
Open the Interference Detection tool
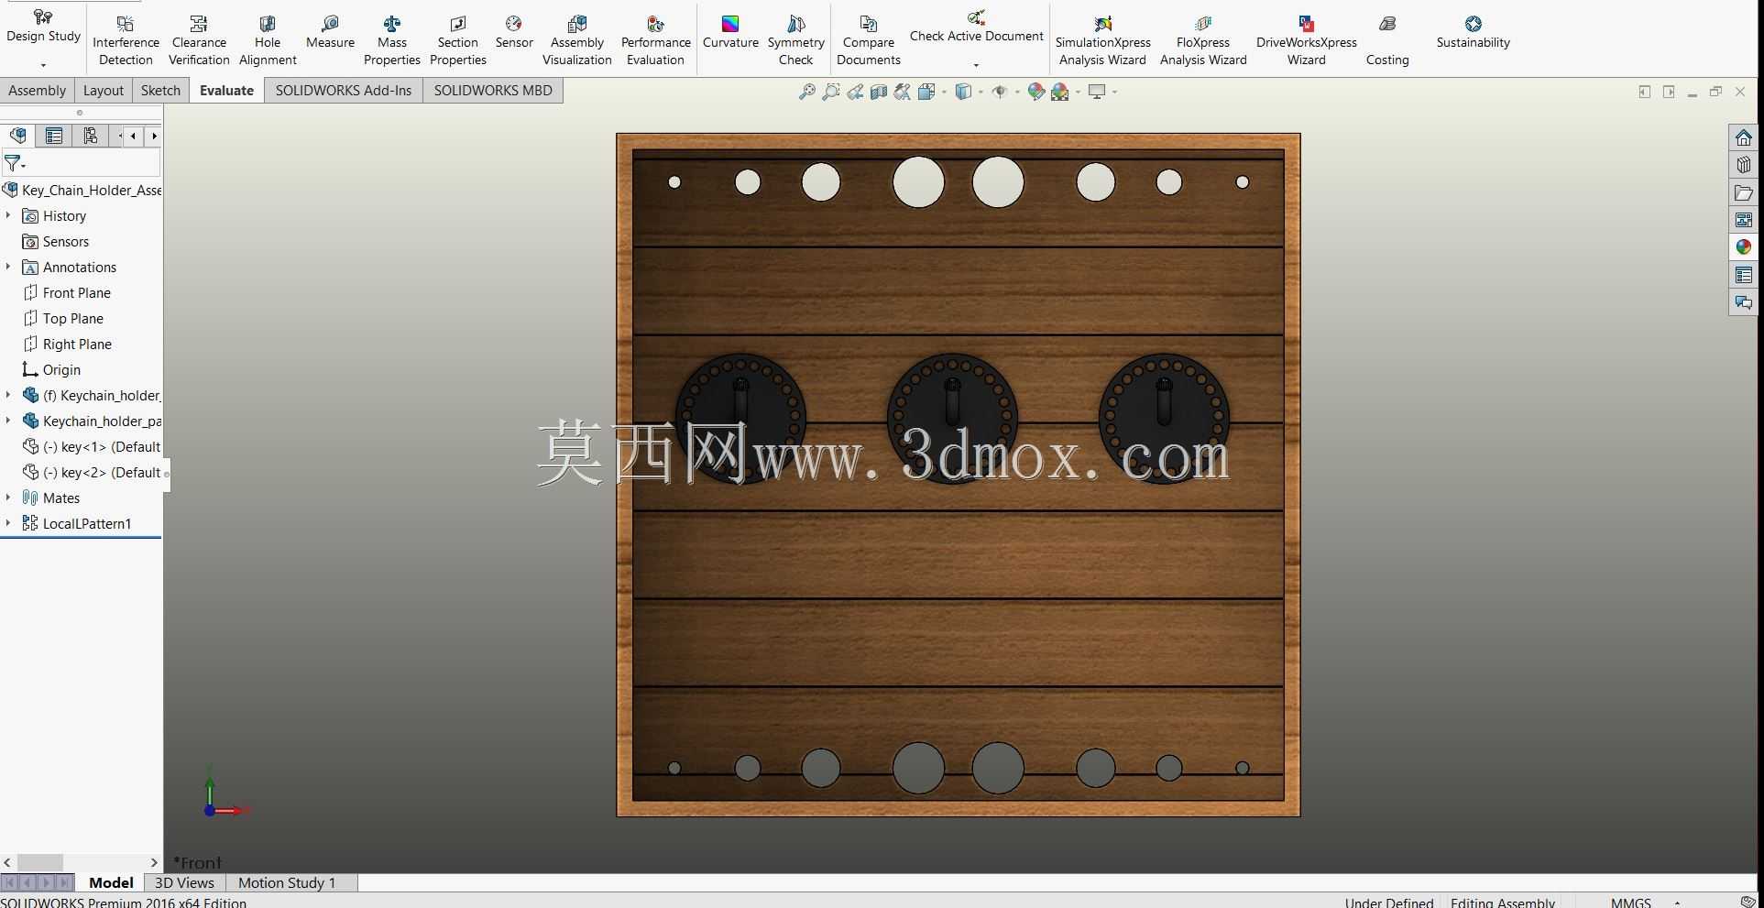coord(126,41)
